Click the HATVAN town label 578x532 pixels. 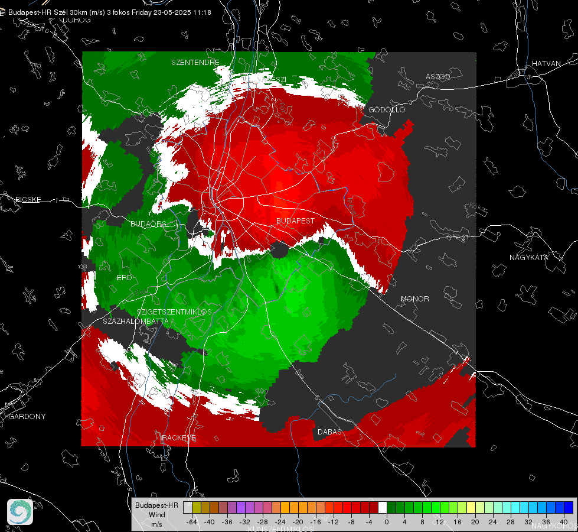tap(546, 63)
